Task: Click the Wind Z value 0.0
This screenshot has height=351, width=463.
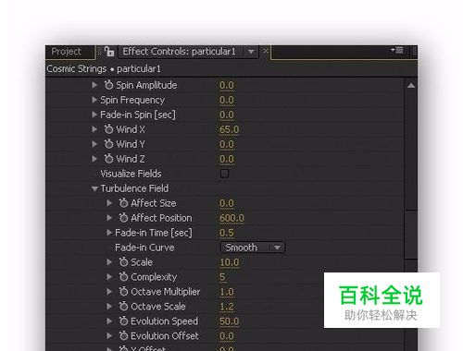Action: (227, 159)
